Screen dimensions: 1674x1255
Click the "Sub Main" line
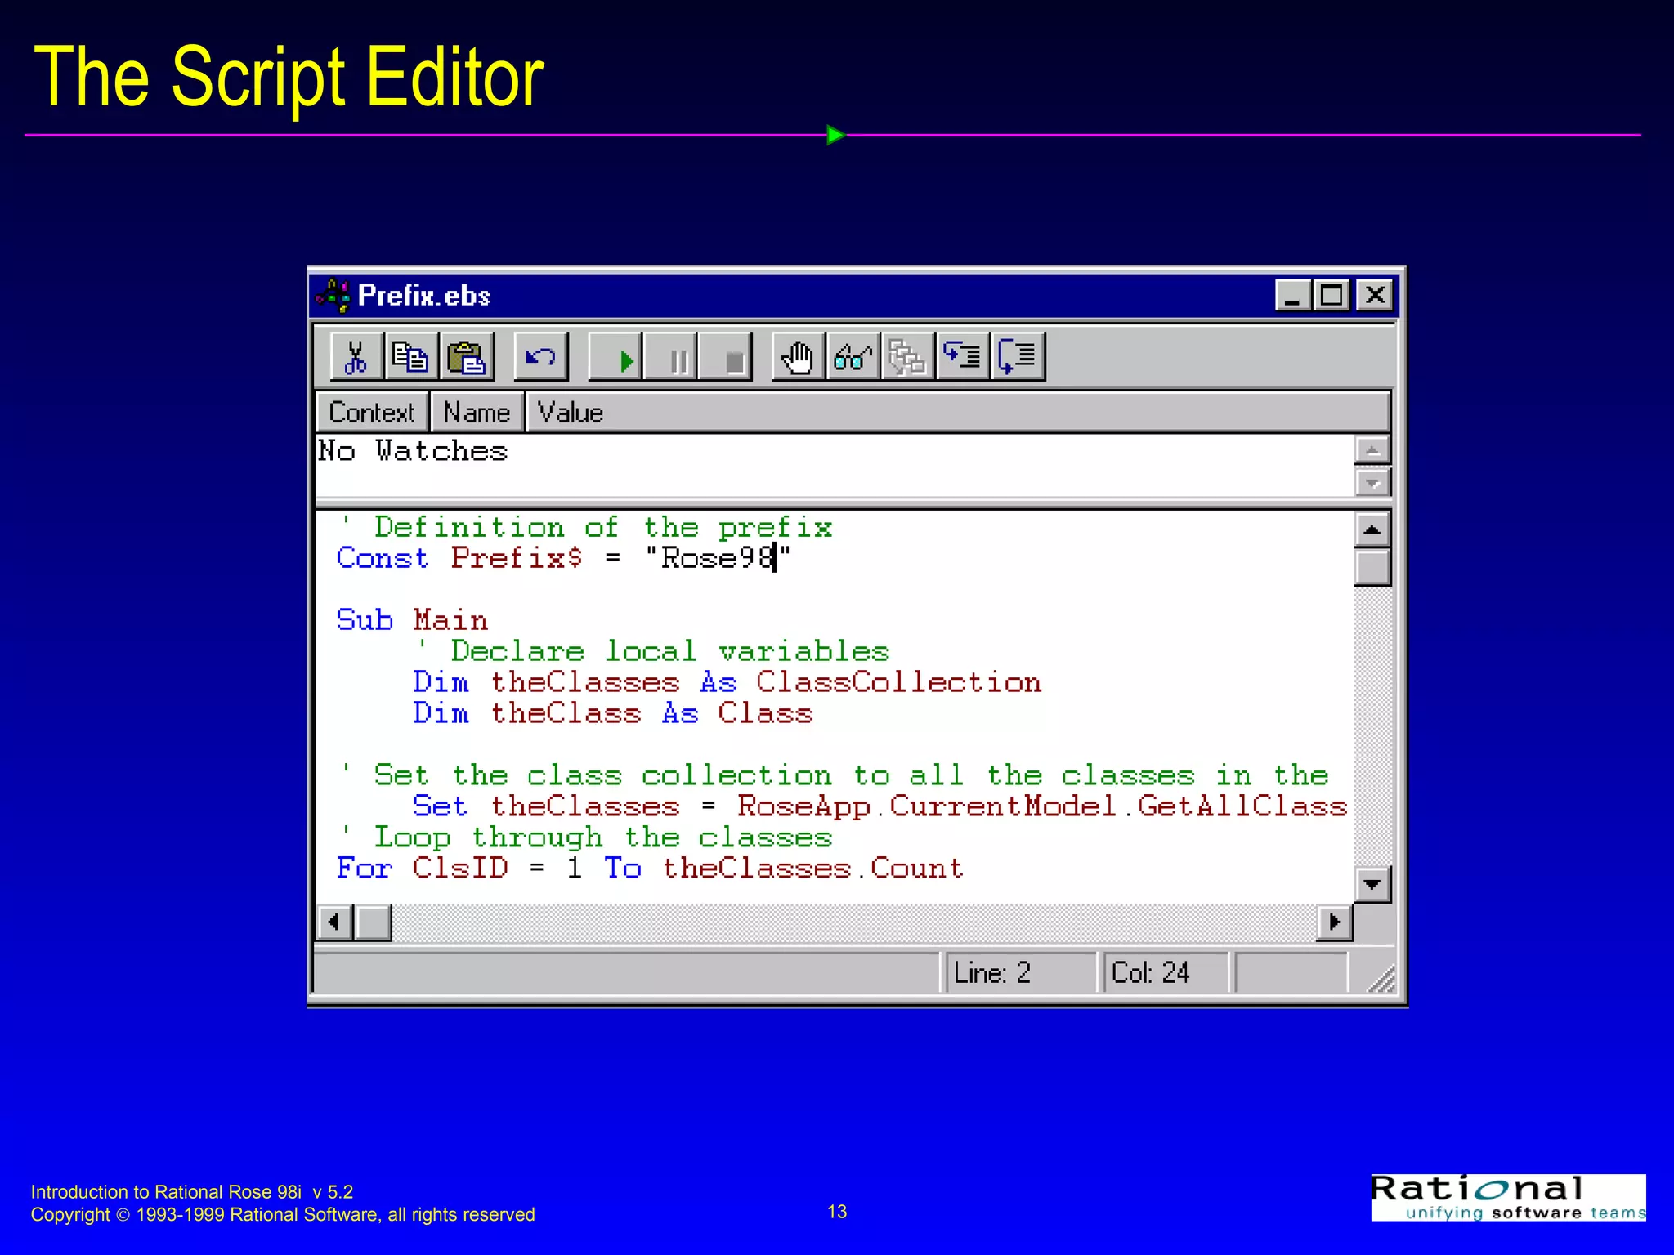tap(412, 620)
